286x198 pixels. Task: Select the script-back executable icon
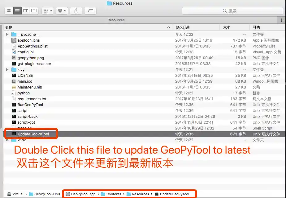(14, 116)
